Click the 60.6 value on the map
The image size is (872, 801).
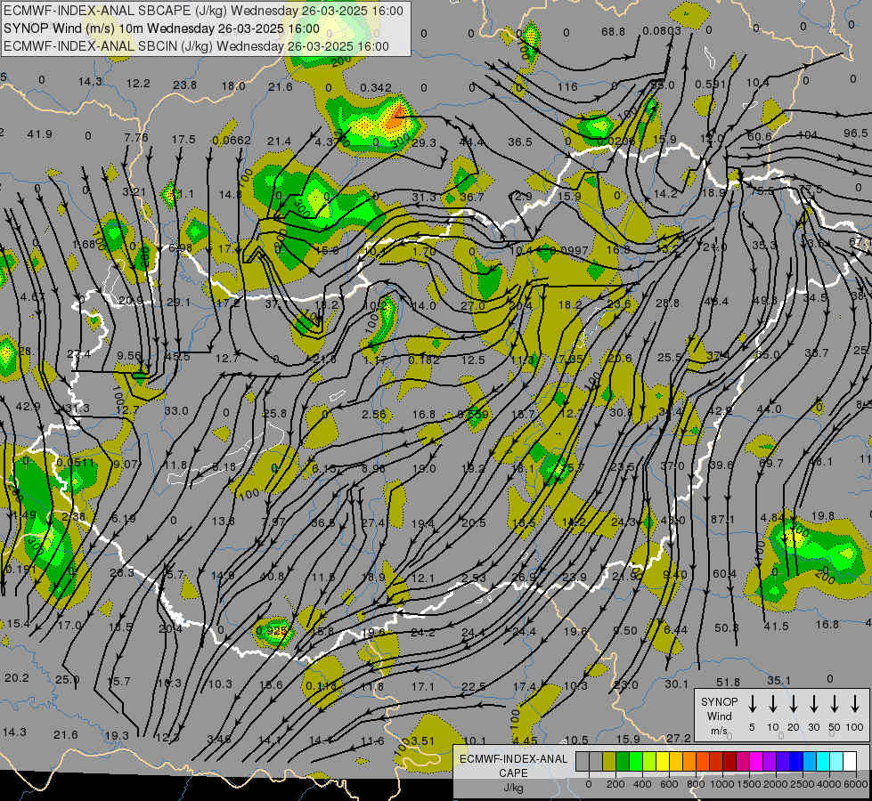click(x=760, y=137)
